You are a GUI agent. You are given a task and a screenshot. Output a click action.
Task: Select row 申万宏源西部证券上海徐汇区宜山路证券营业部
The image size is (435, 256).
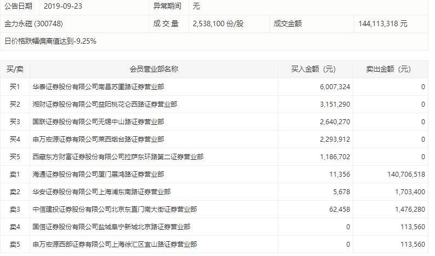[x=214, y=244]
